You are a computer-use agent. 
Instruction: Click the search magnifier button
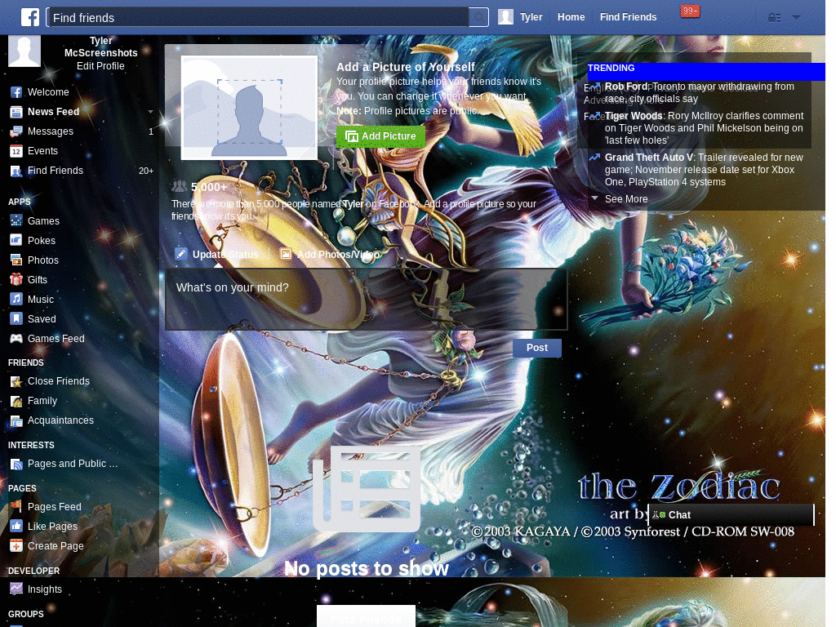coord(479,18)
